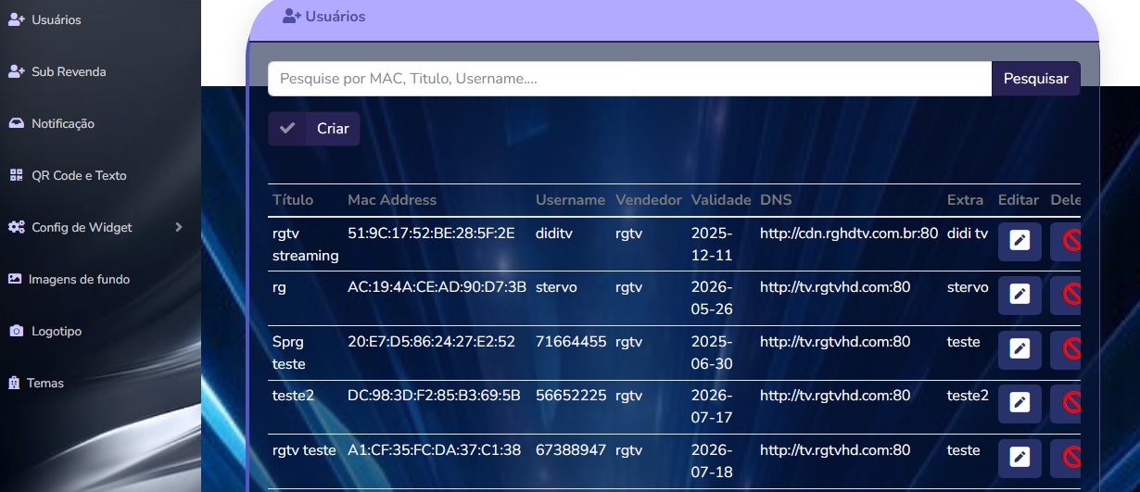Focus the MAC, Titulo, Username search field

(x=629, y=79)
